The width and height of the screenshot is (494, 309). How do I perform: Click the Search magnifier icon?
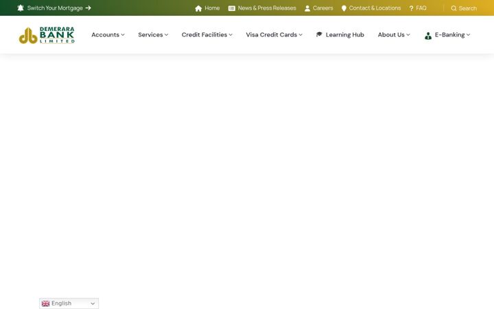454,8
